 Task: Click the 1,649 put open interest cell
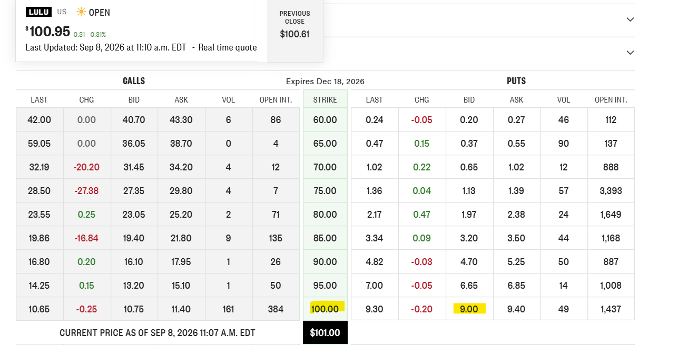pos(611,215)
